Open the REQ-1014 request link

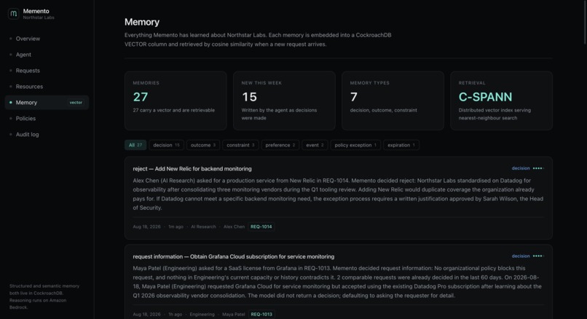[x=261, y=227]
